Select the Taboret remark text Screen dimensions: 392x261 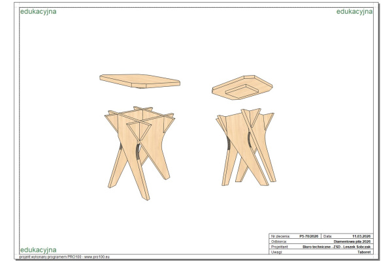364,252
